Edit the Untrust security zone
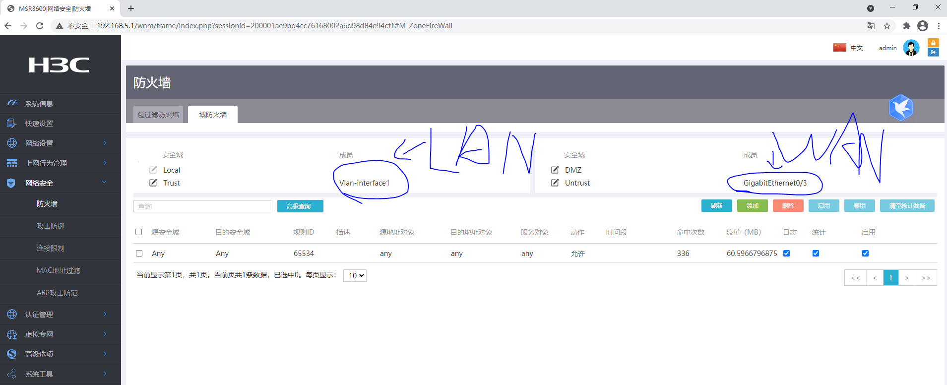Image resolution: width=947 pixels, height=385 pixels. pos(555,183)
